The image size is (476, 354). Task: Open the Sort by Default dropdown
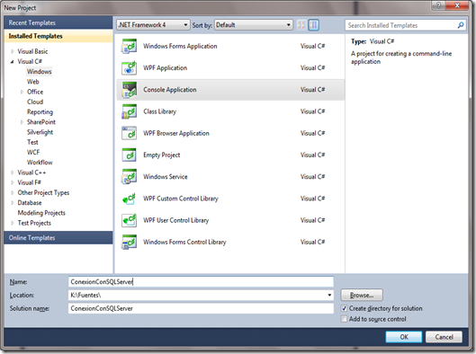(254, 25)
